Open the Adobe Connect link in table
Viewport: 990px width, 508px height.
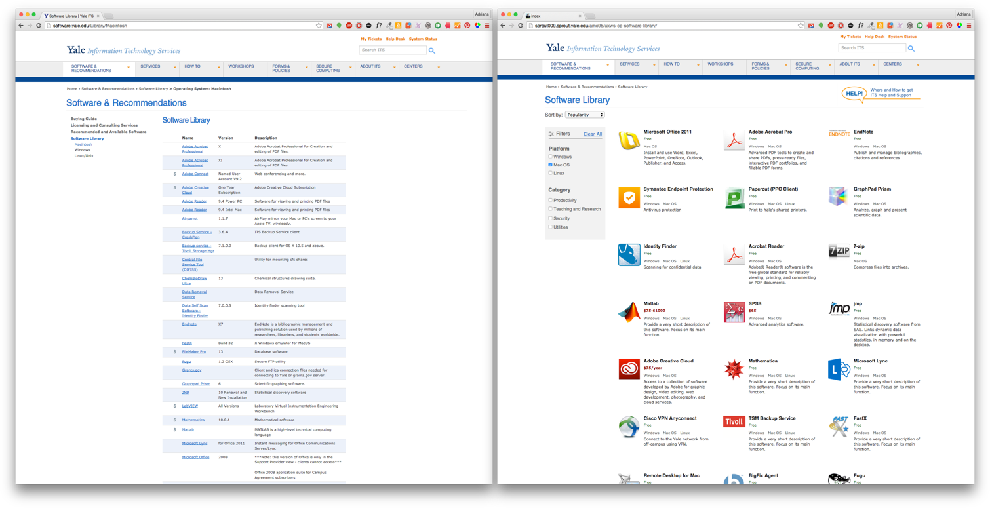195,174
